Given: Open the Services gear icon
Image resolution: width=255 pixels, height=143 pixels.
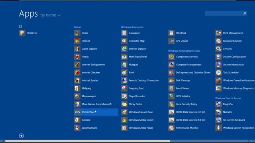Looking at the screenshot, I should [x=218, y=49].
